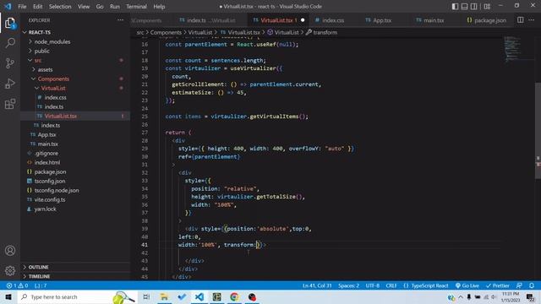Open the Accounts menu icon
The width and height of the screenshot is (541, 304).
point(10,251)
